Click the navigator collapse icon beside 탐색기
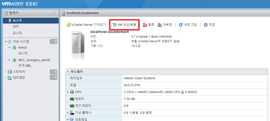The height and width of the screenshot is (121, 270). pos(54,13)
